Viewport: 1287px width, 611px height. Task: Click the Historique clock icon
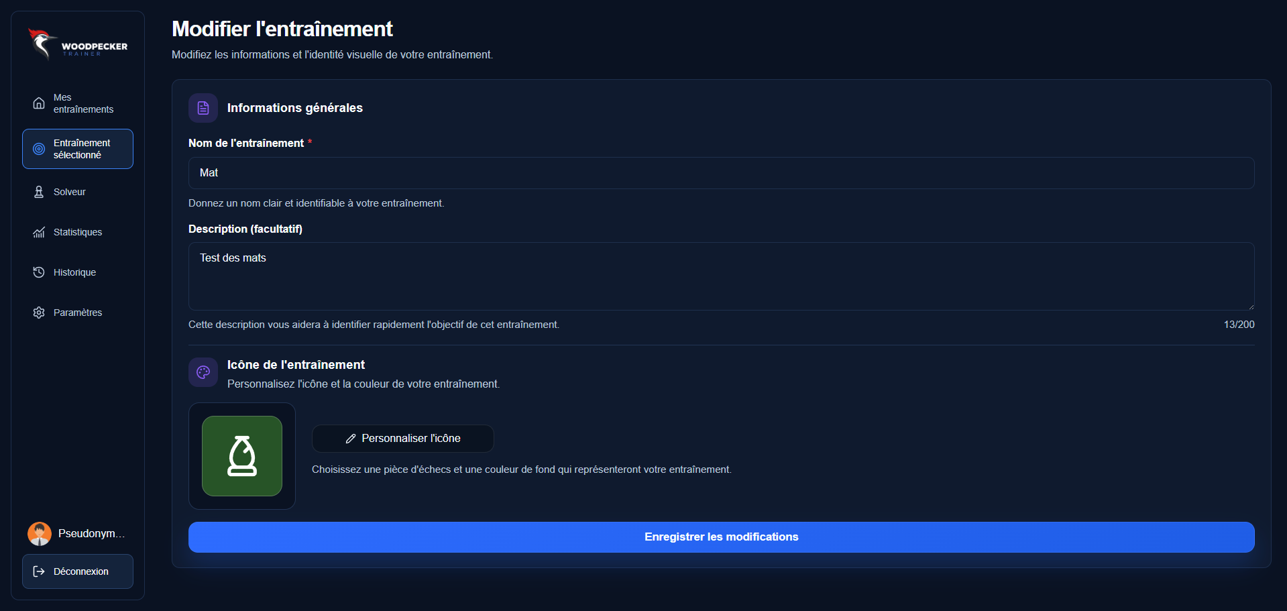coord(39,272)
